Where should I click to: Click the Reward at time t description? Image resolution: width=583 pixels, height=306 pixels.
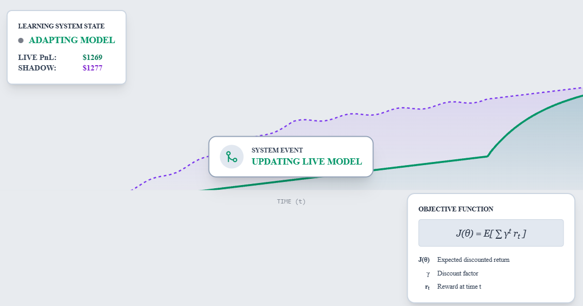click(x=459, y=287)
